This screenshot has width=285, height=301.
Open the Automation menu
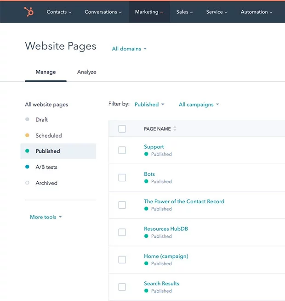pos(256,12)
